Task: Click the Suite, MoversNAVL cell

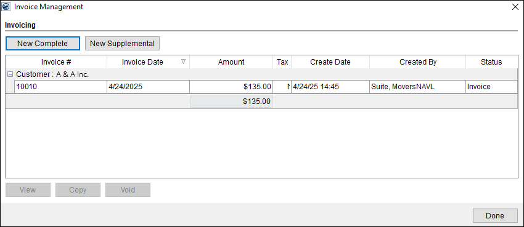Action: 417,87
